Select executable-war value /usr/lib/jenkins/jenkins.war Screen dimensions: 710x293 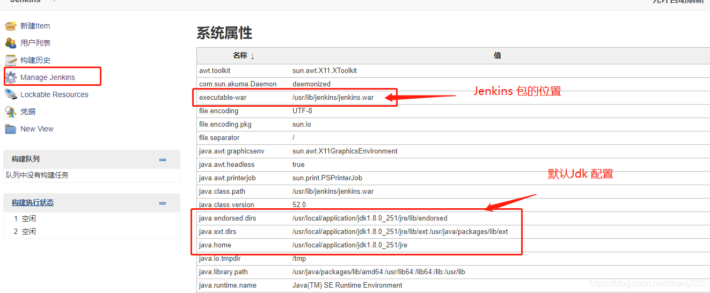tap(333, 97)
